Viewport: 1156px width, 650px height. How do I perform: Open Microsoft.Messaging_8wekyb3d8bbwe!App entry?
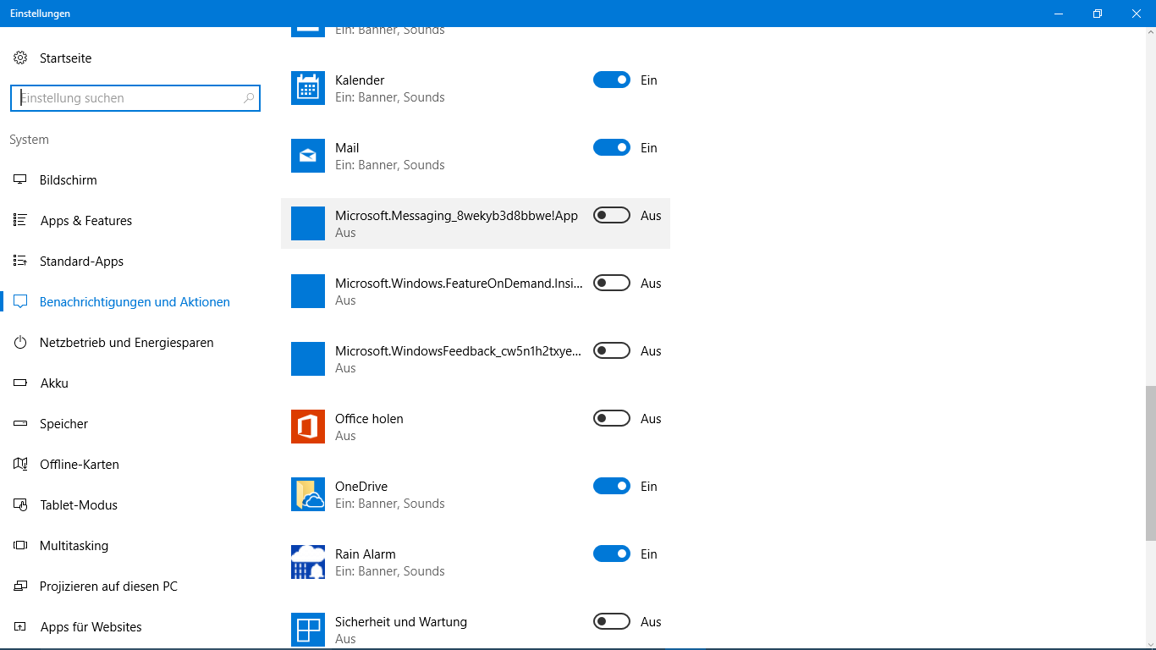click(476, 223)
